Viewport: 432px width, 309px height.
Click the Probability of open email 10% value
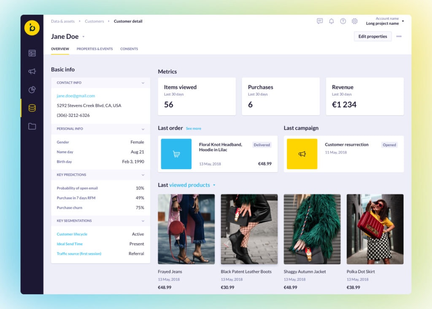pyautogui.click(x=140, y=188)
